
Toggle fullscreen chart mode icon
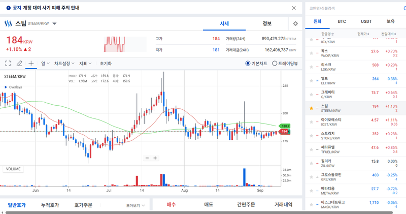pyautogui.click(x=8, y=64)
